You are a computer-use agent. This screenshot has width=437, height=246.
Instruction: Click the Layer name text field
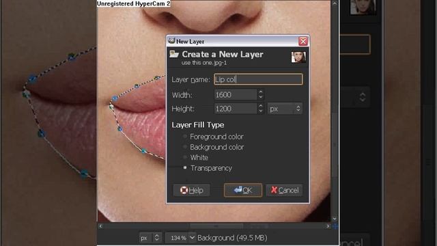point(258,79)
